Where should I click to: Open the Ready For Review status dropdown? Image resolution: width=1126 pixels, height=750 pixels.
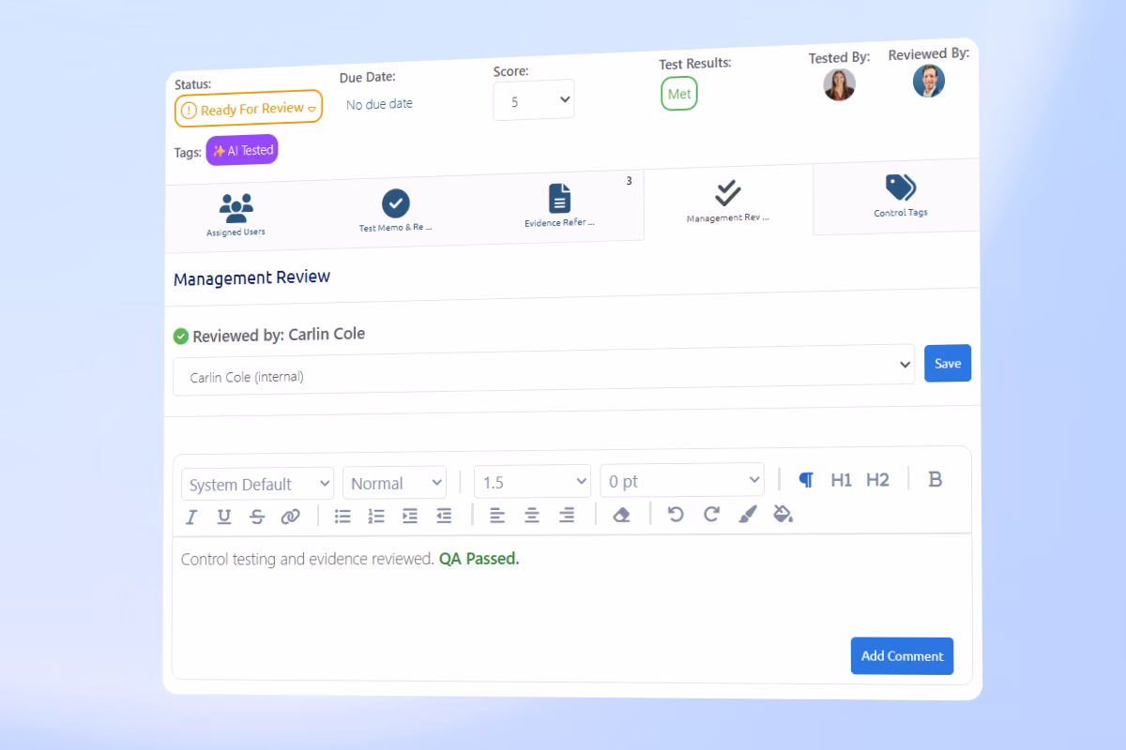click(x=249, y=109)
